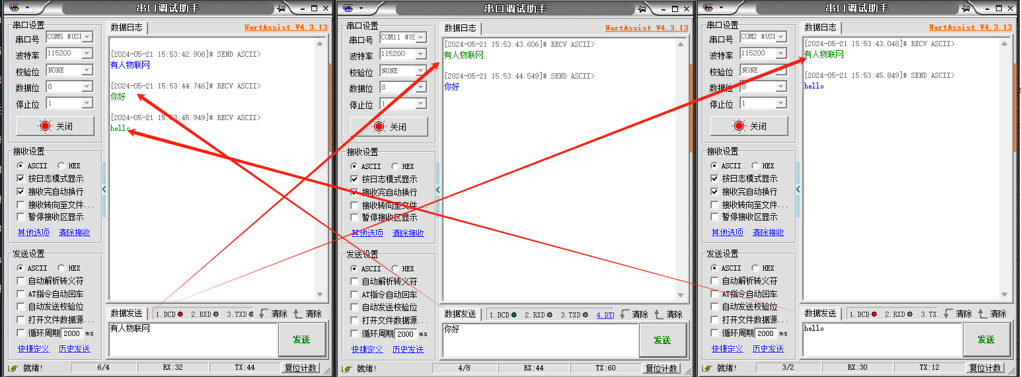Click 复位计数 in the COM2 window
Viewport: 1021px width, 377px height.
click(986, 368)
